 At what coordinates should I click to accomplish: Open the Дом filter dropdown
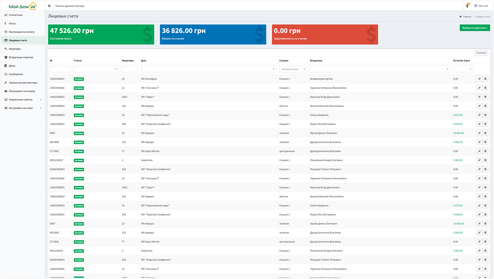click(208, 69)
